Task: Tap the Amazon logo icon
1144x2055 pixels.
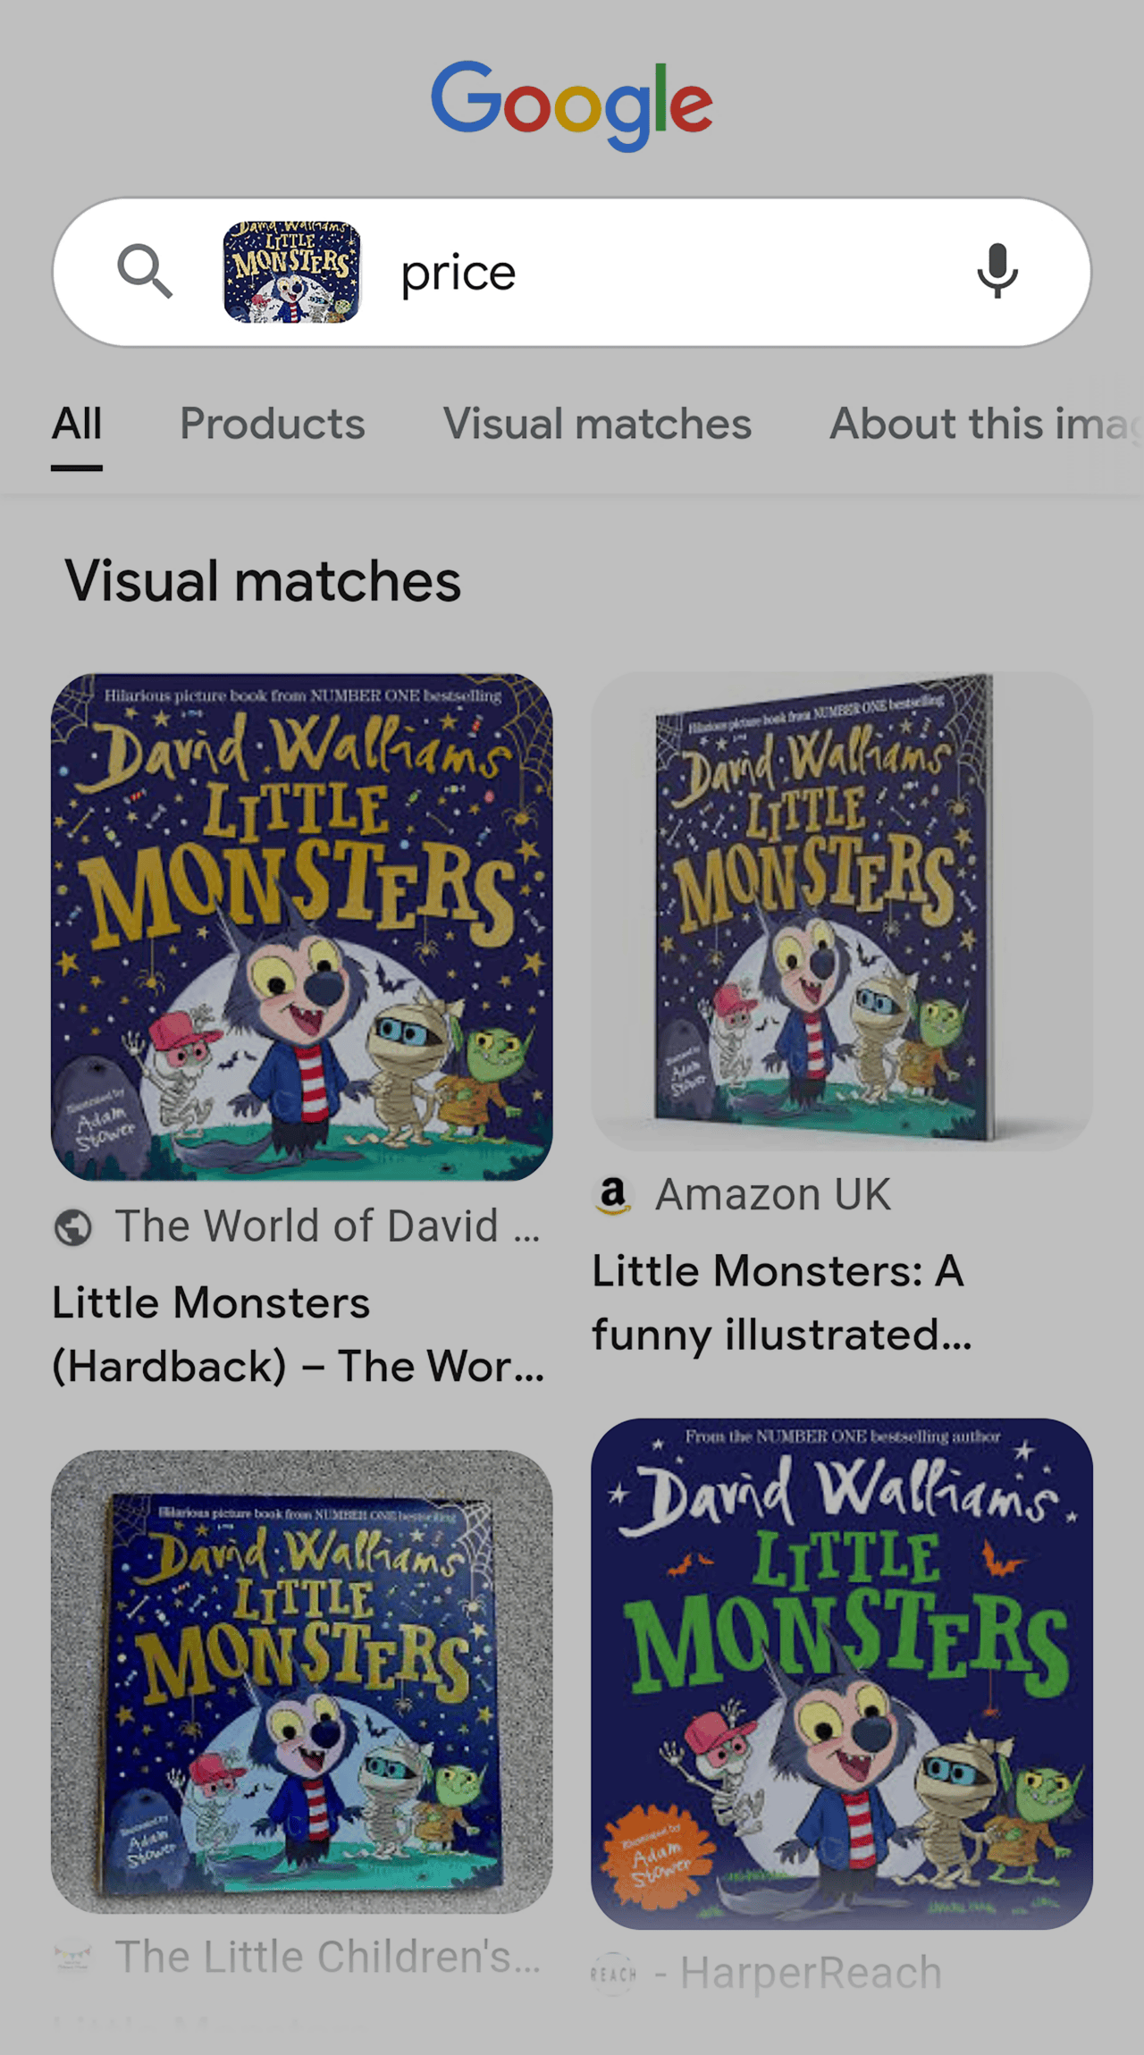Action: click(x=613, y=1195)
